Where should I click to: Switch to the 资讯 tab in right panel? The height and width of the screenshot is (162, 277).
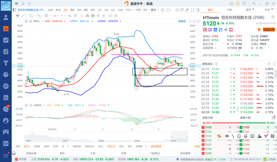click(x=248, y=10)
